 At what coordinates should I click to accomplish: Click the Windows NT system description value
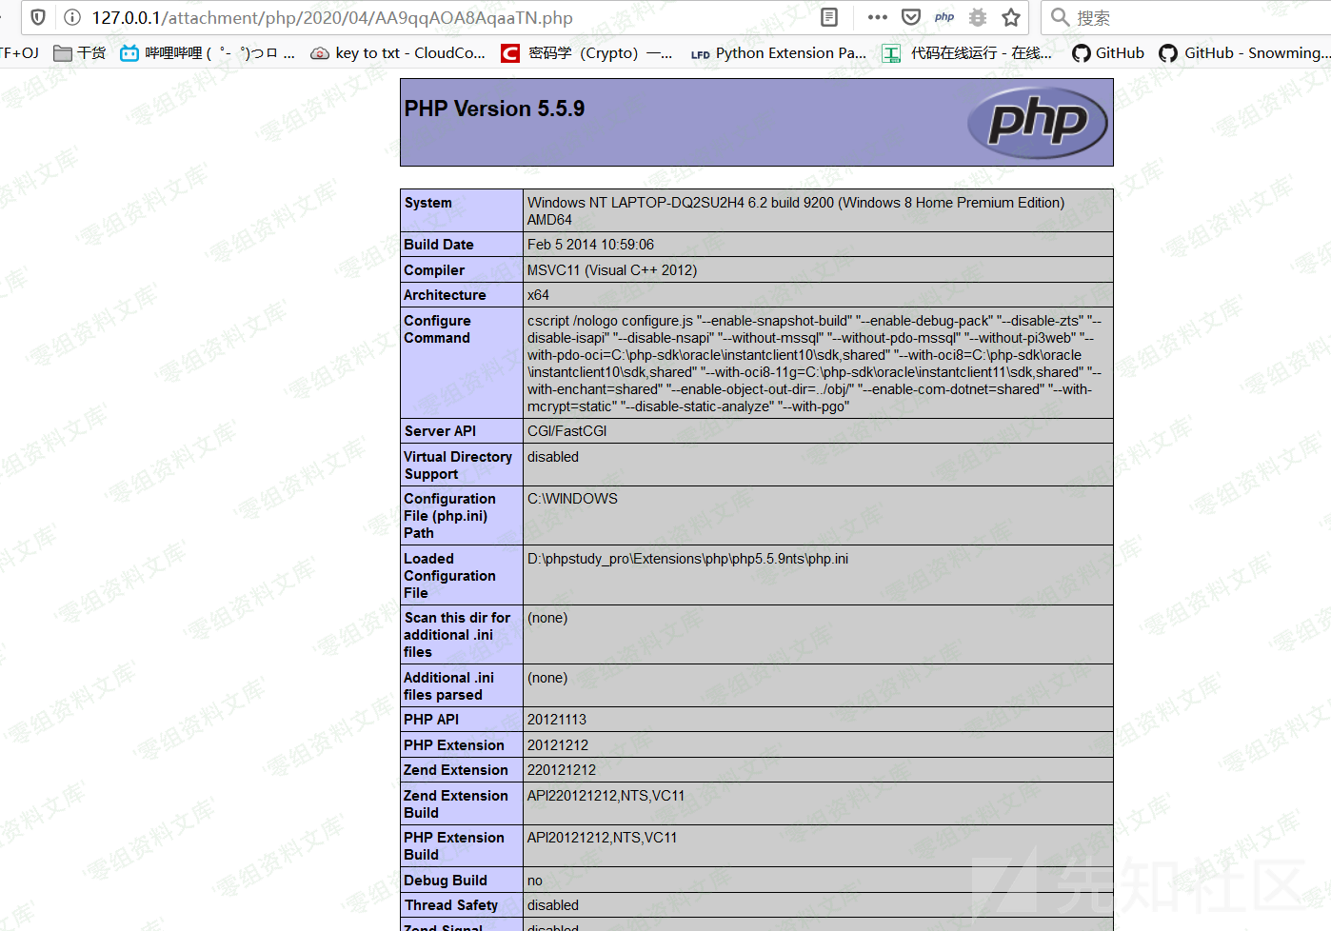796,211
